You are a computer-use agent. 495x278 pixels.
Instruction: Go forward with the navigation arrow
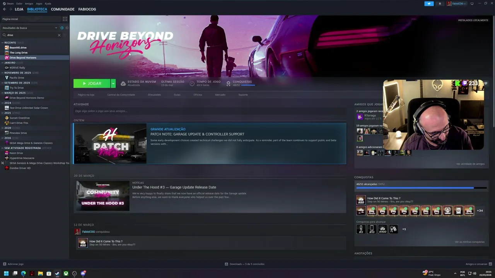[10, 9]
